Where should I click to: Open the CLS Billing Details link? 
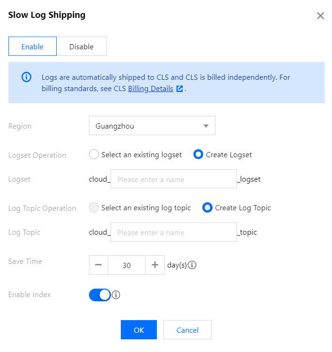click(150, 89)
